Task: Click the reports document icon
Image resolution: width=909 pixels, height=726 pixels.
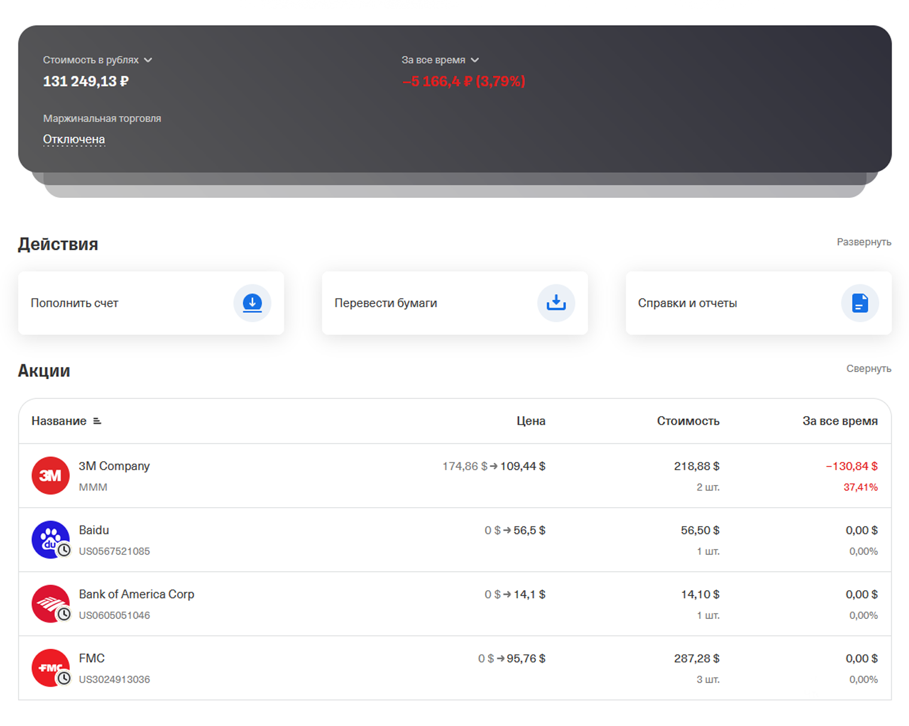Action: pyautogui.click(x=859, y=303)
